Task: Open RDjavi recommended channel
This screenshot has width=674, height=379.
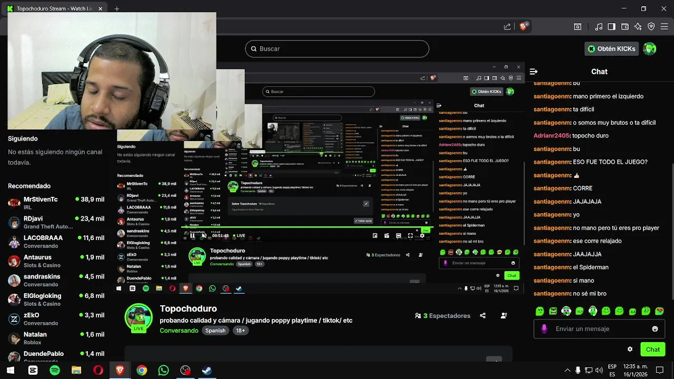Action: click(56, 222)
